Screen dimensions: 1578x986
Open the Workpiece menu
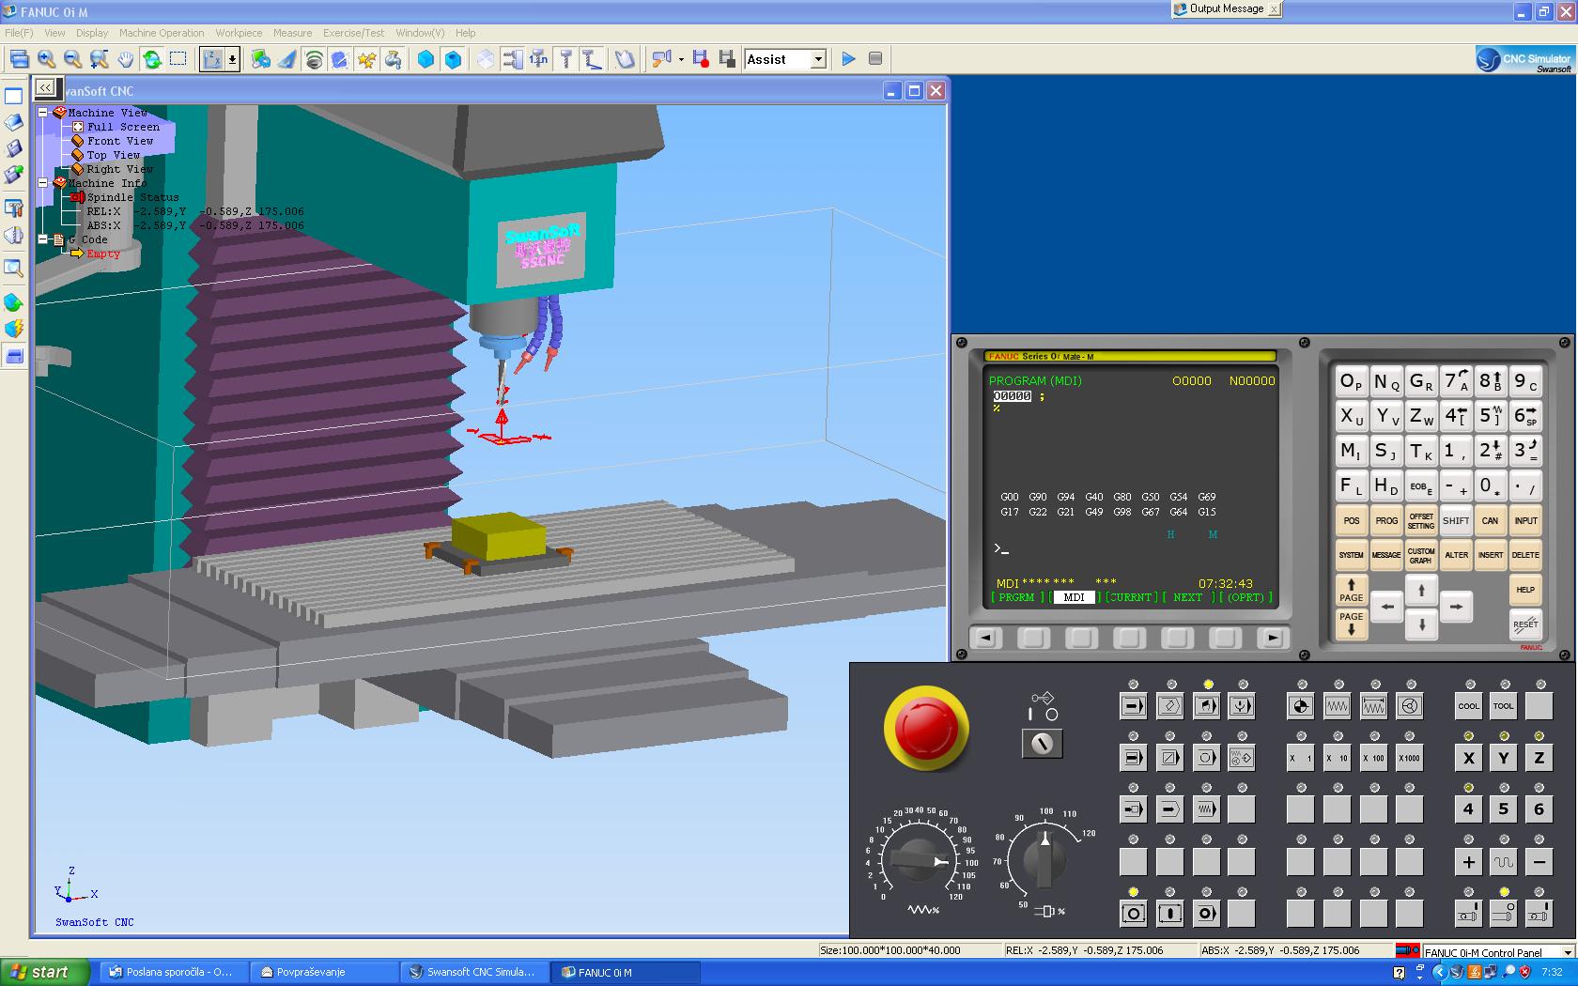pyautogui.click(x=239, y=33)
